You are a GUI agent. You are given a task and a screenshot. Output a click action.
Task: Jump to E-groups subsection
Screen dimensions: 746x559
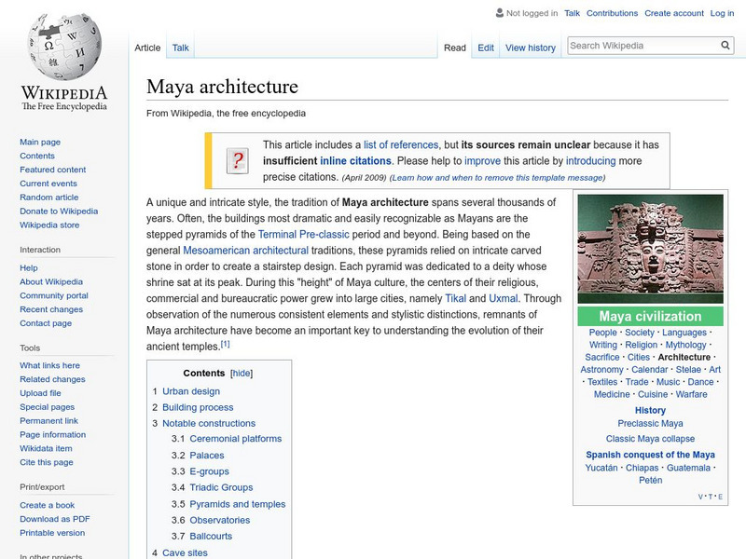tap(209, 471)
